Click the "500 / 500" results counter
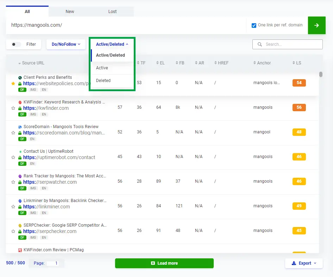The image size is (333, 277). point(15,263)
